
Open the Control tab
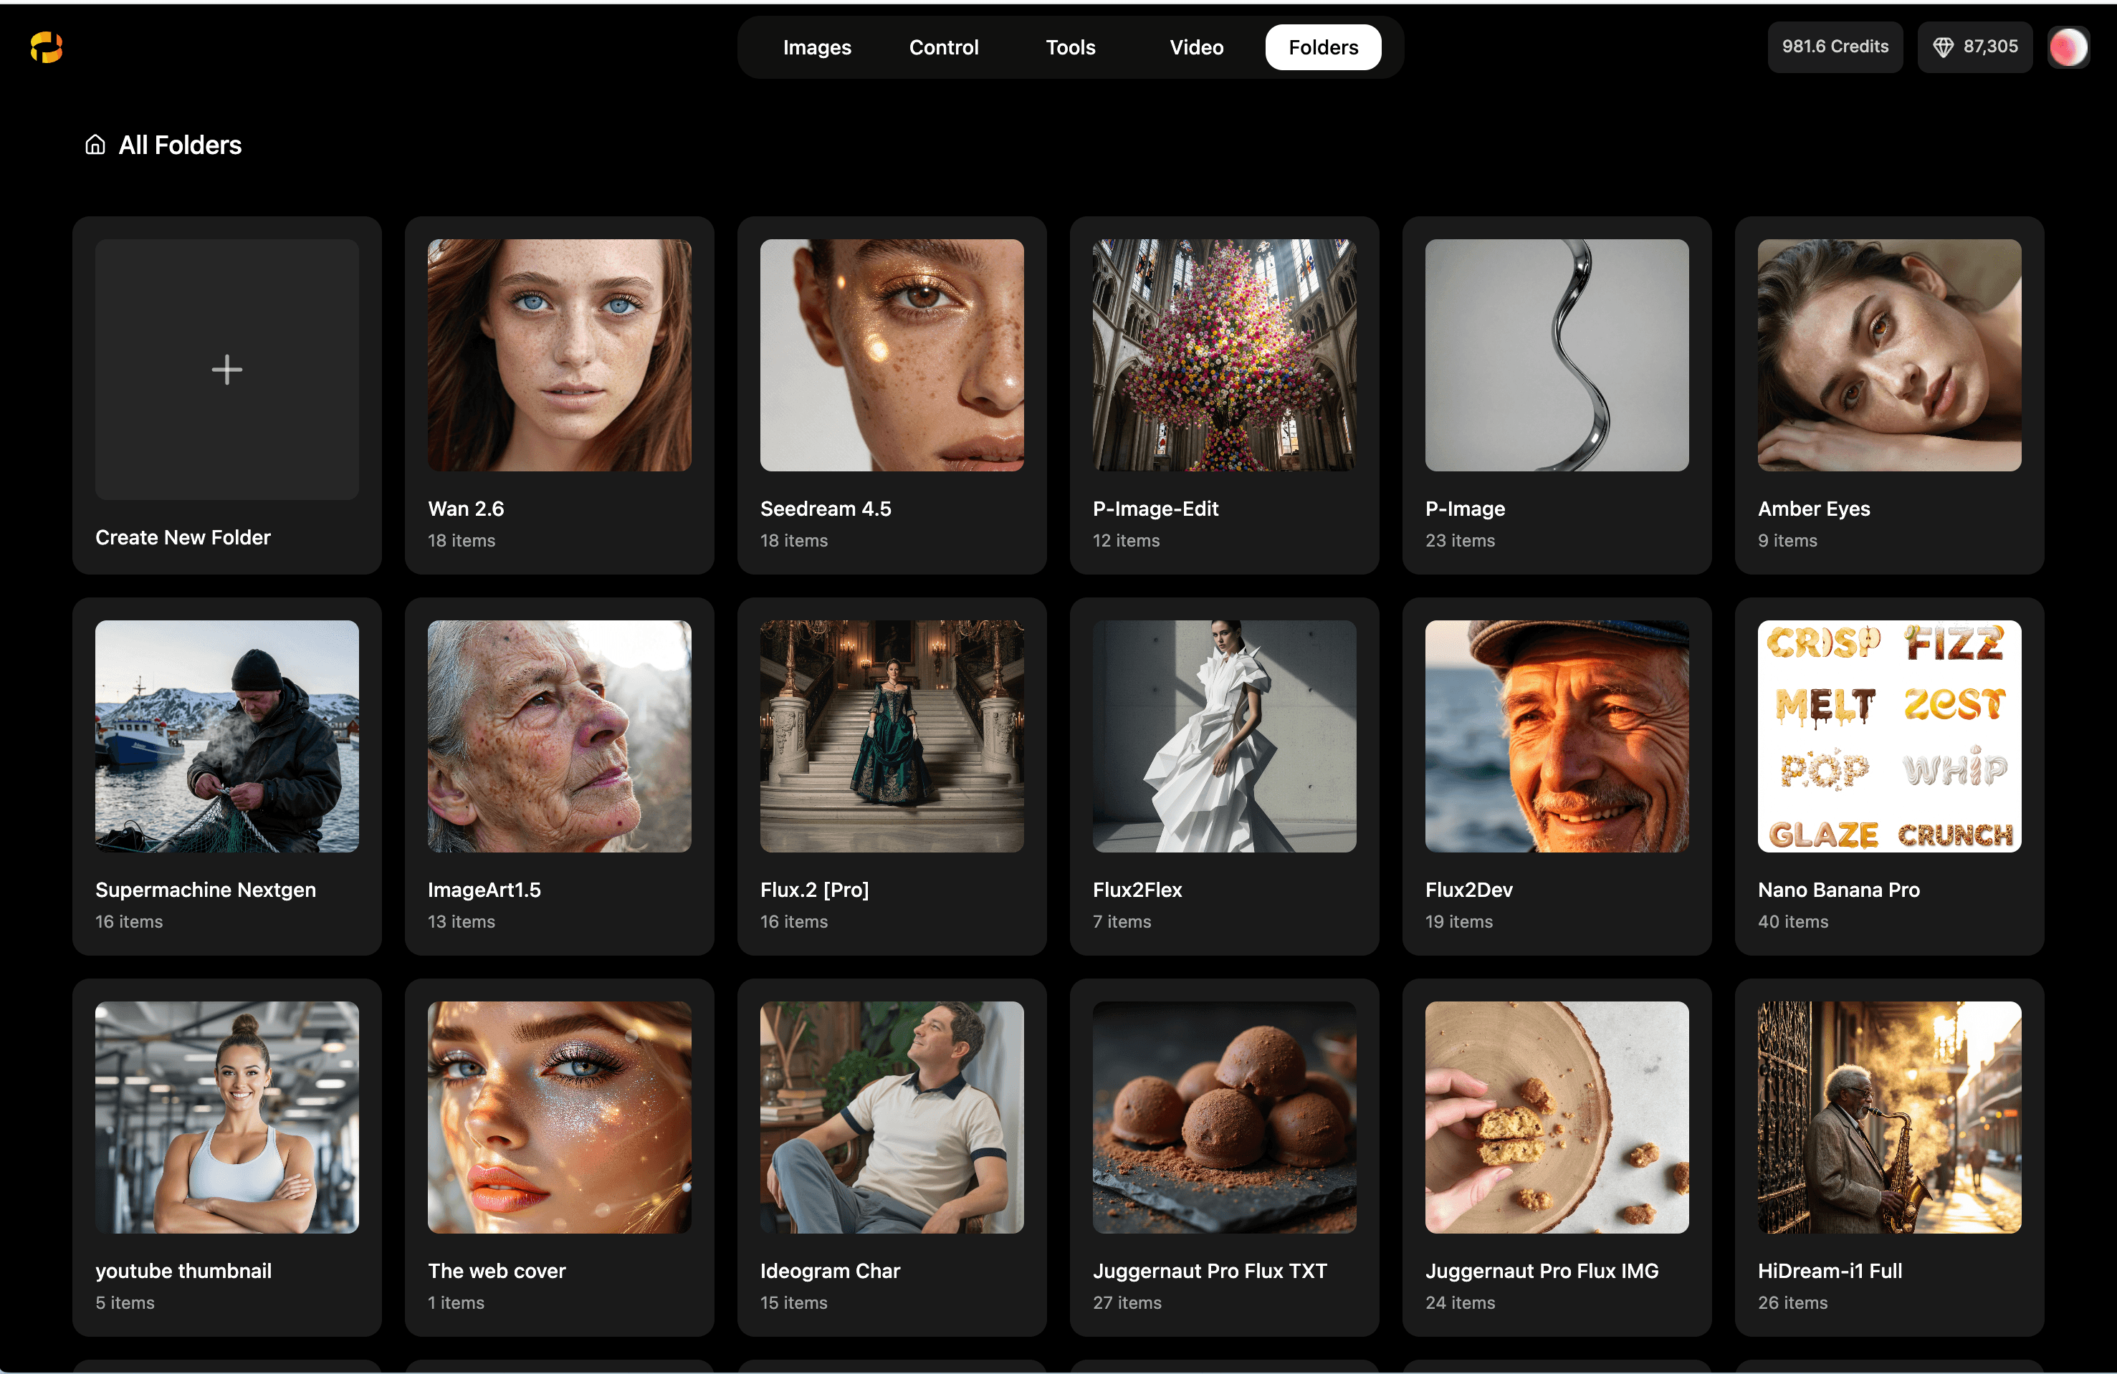(943, 47)
